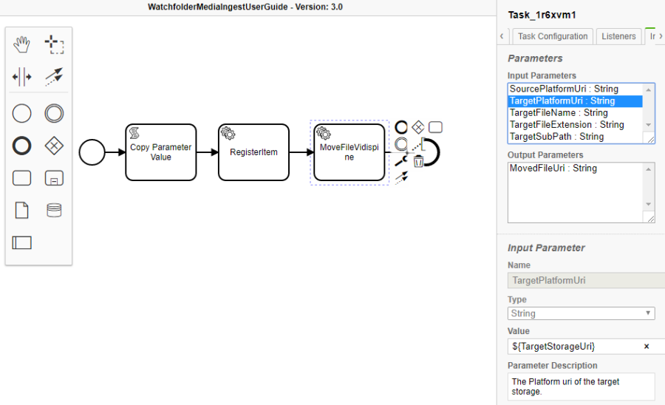665x405 pixels.
Task: Open the Type dropdown for input parameter
Action: [581, 313]
